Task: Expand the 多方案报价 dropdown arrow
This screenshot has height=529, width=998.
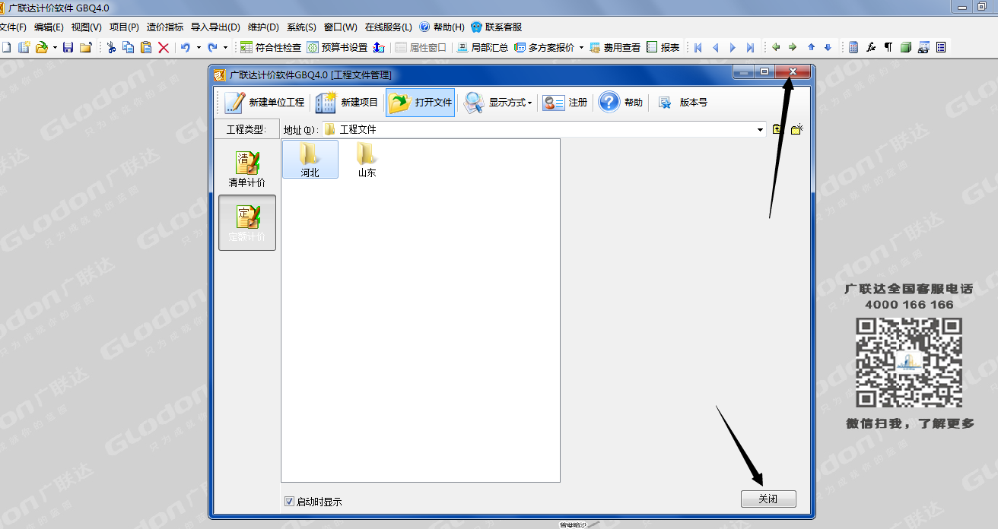Action: [581, 47]
